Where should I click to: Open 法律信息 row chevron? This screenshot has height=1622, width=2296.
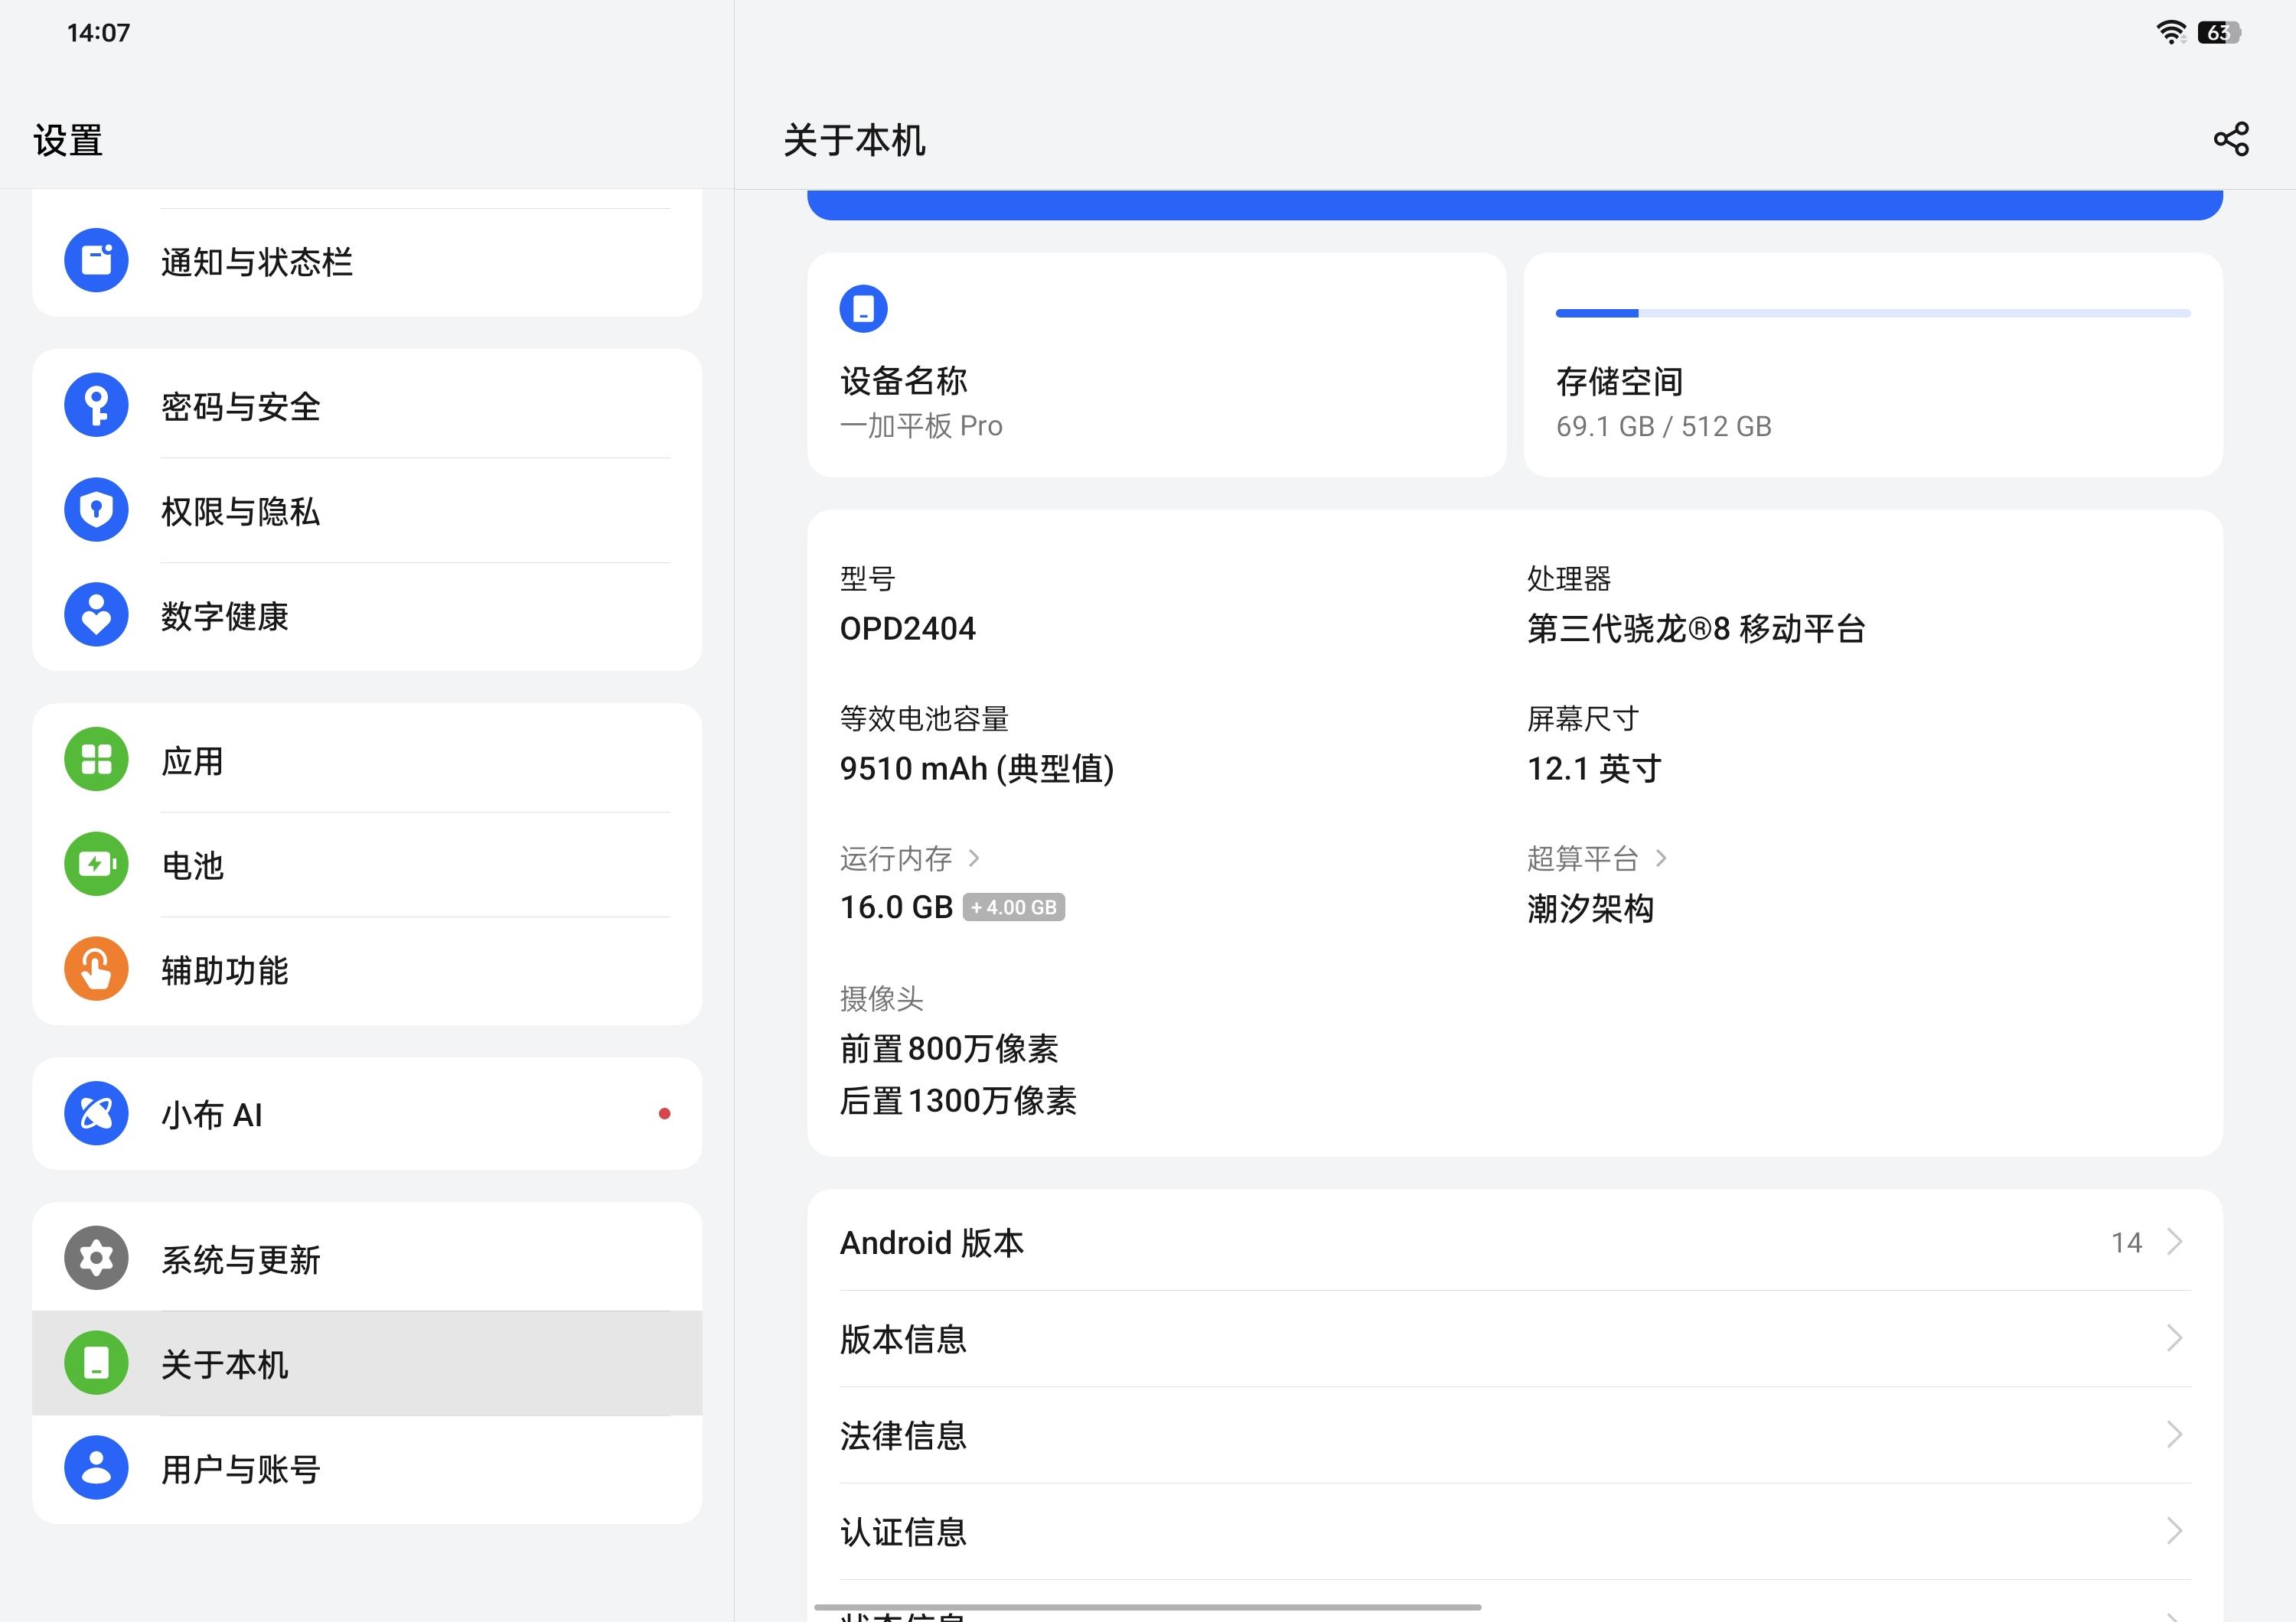click(2174, 1435)
